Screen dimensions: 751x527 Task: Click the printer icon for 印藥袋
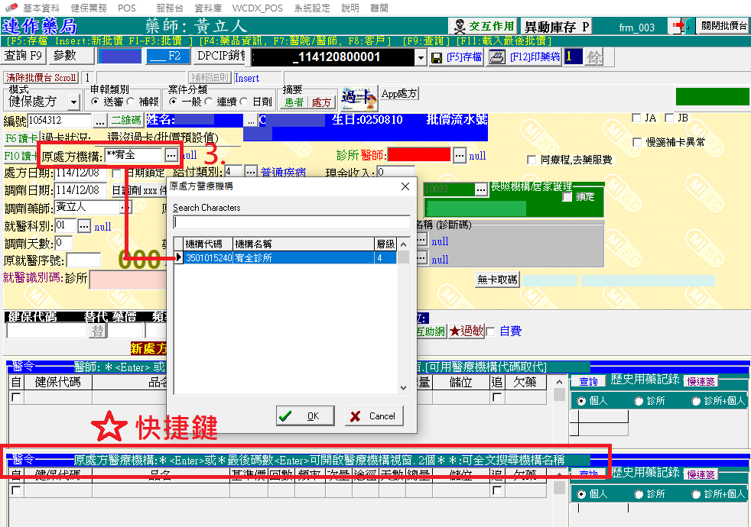497,57
